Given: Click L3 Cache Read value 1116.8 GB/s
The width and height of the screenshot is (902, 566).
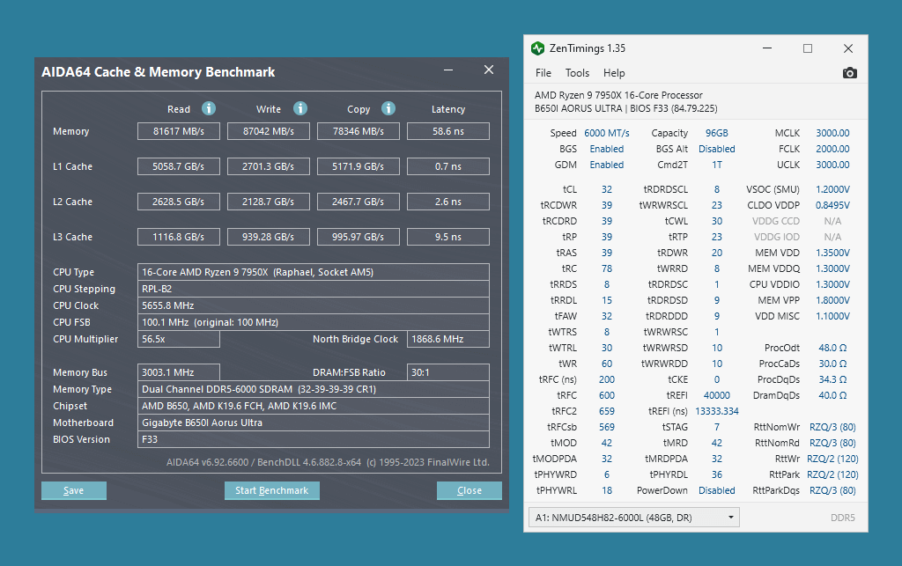Looking at the screenshot, I should click(178, 237).
